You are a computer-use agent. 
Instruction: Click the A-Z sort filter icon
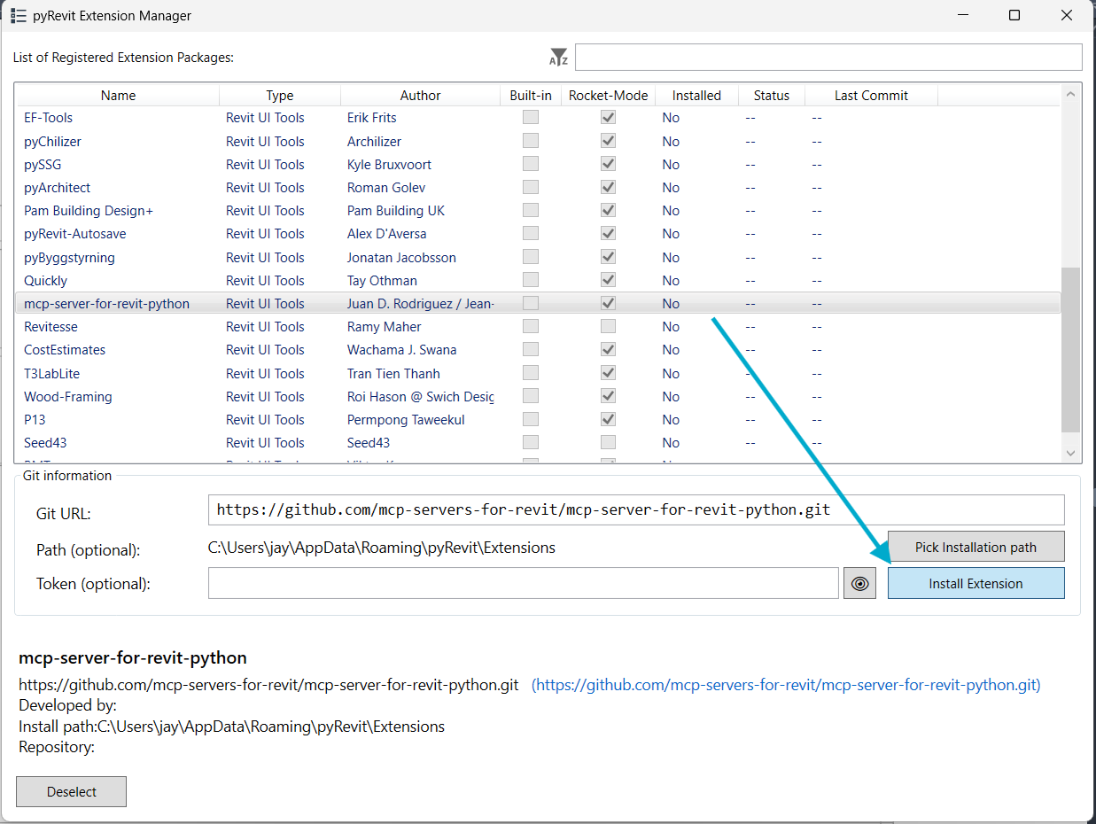tap(558, 58)
